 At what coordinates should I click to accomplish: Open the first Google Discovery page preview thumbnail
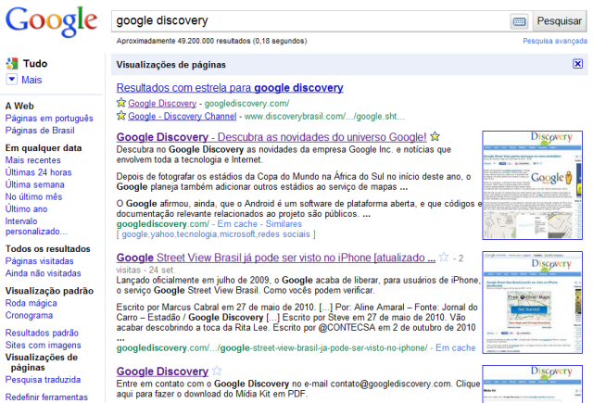(533, 185)
